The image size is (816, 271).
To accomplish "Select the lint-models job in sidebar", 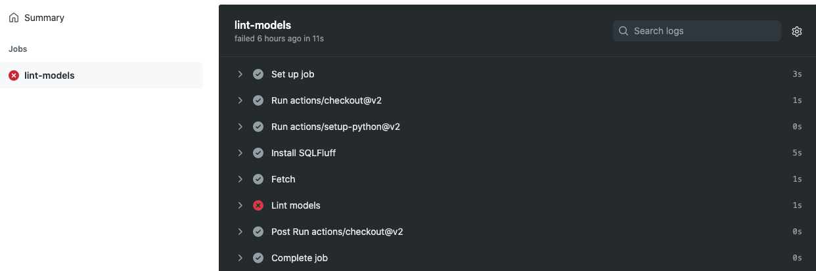I will pyautogui.click(x=102, y=75).
